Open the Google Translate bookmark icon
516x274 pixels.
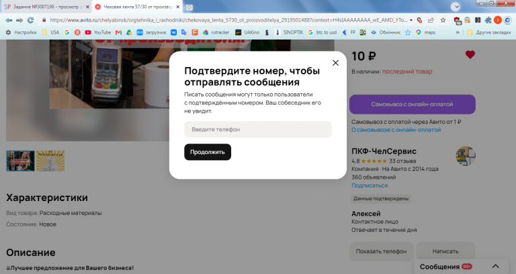coord(184,32)
